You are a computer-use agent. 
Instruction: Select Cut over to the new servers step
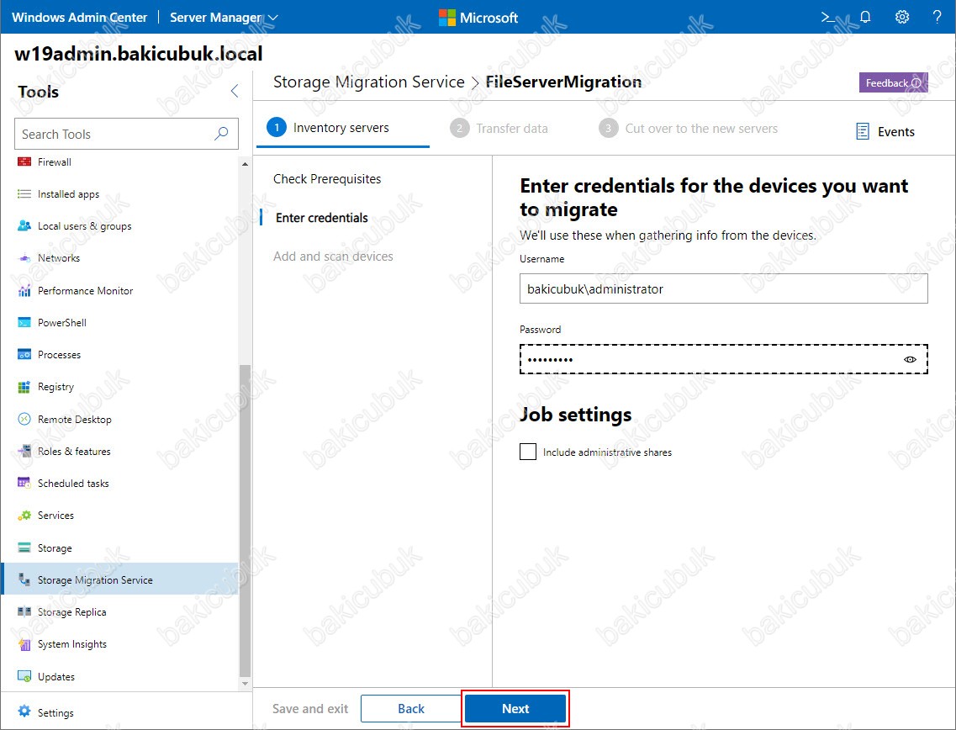coord(689,129)
